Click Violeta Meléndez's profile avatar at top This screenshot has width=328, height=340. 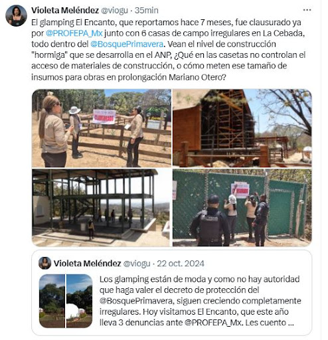tap(16, 16)
